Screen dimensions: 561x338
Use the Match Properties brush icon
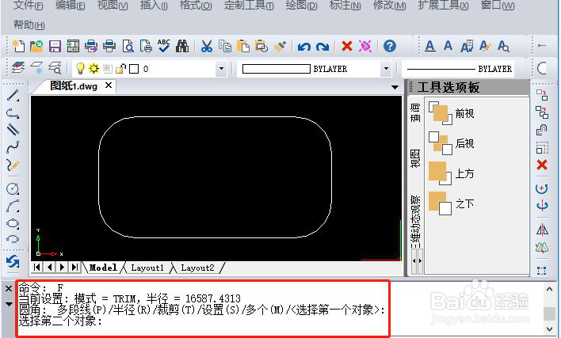(280, 46)
